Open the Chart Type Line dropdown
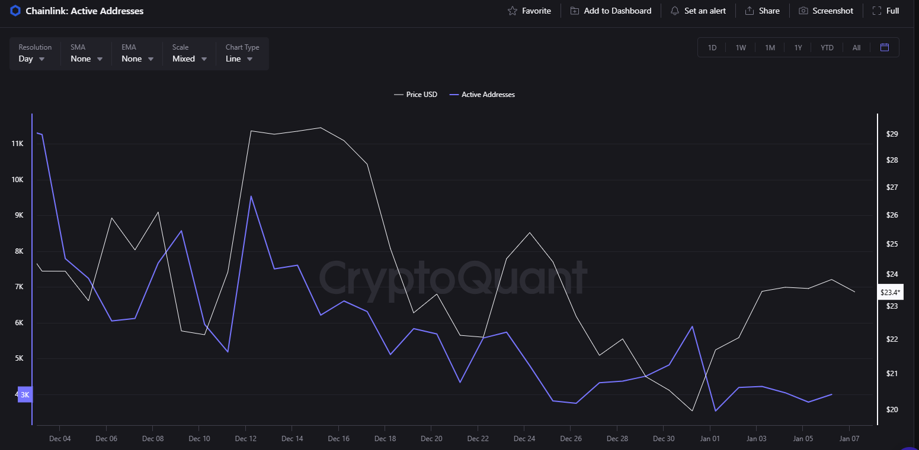Viewport: 919px width, 450px height. click(x=242, y=53)
